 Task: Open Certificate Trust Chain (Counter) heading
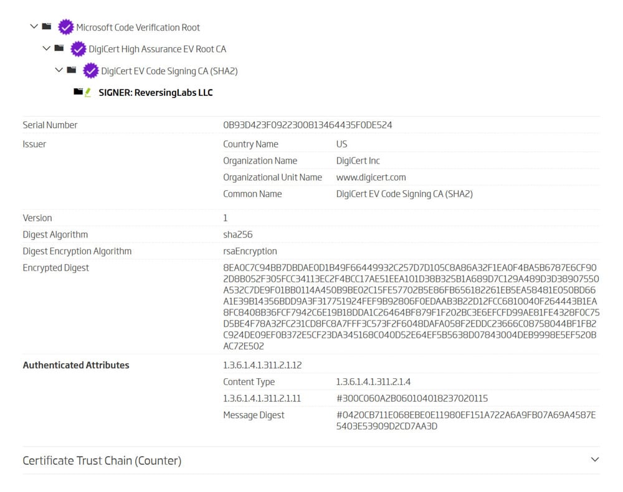click(102, 461)
